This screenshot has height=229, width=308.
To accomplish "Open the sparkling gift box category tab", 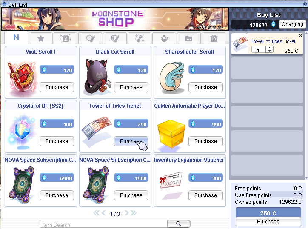I will point(66,38).
